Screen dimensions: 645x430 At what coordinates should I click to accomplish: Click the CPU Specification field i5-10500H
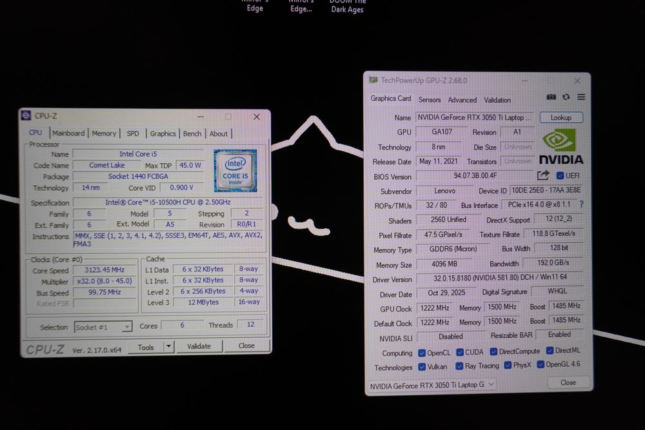[x=168, y=202]
